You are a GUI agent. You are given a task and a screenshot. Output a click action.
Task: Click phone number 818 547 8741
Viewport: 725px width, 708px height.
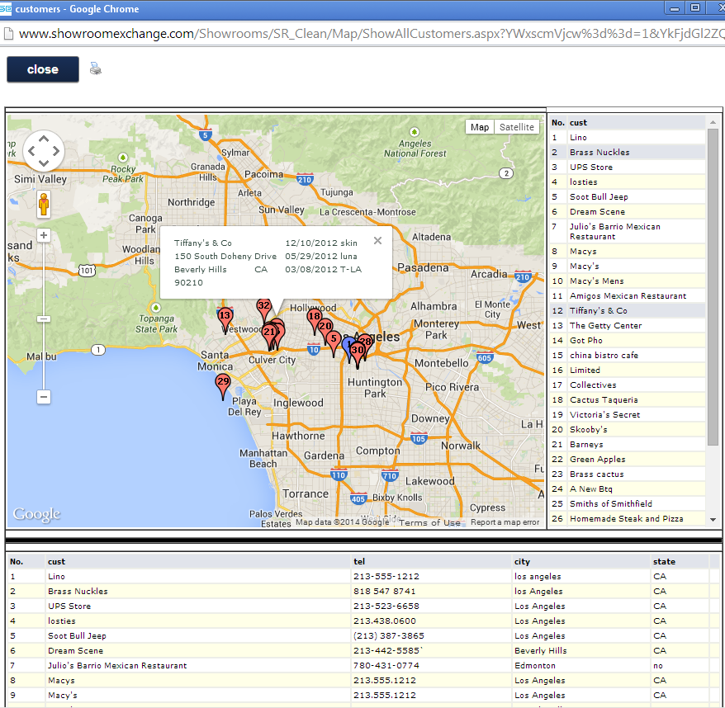pos(384,591)
